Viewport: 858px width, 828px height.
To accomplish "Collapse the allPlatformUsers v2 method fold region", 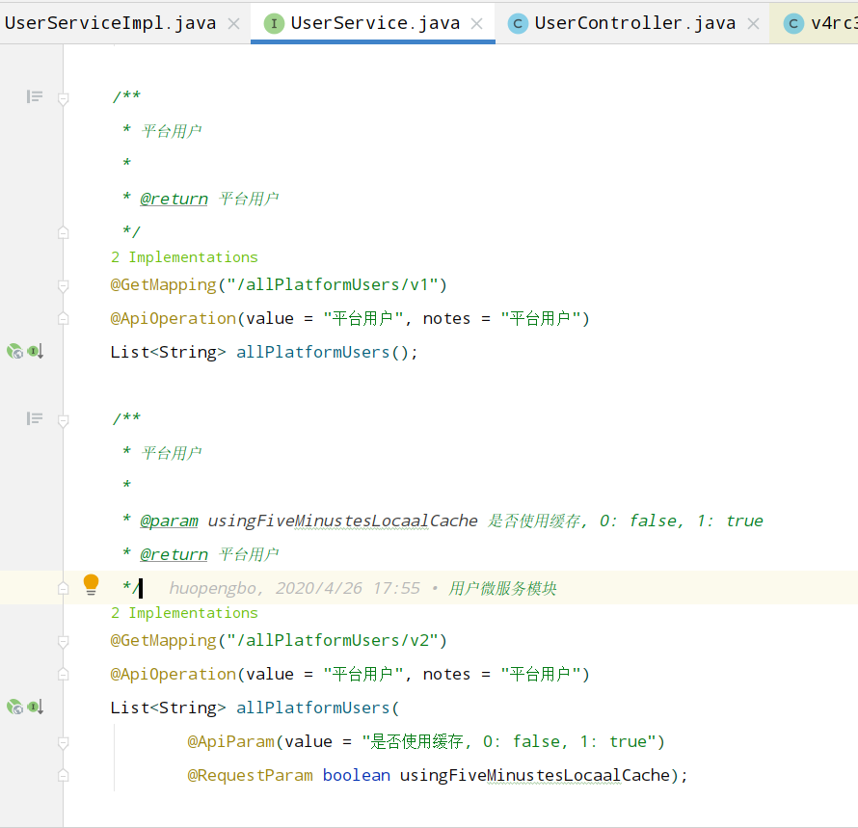I will click(x=63, y=743).
